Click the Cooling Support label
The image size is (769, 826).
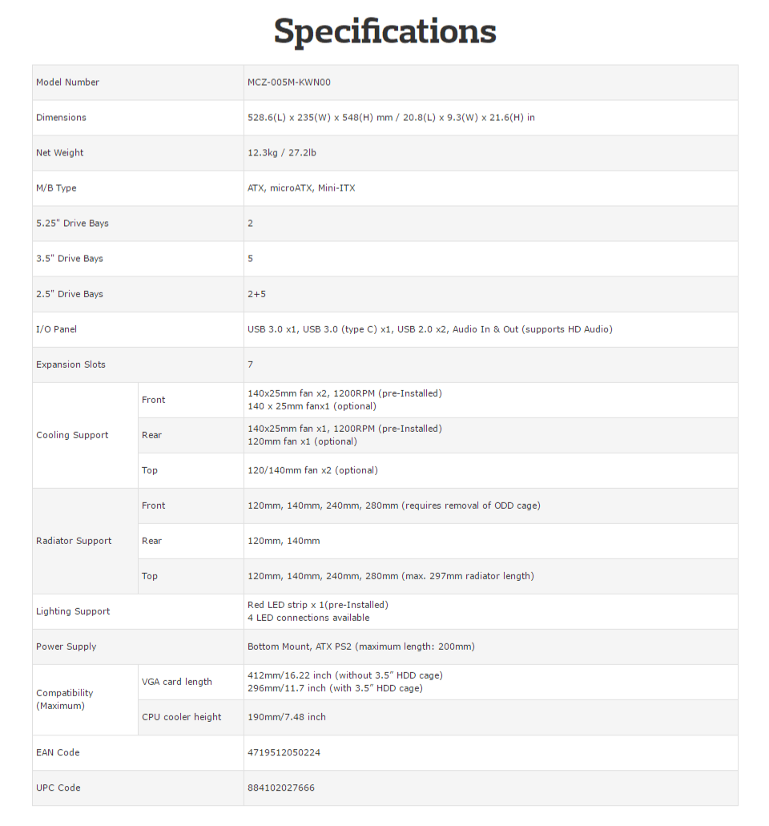[x=72, y=435]
